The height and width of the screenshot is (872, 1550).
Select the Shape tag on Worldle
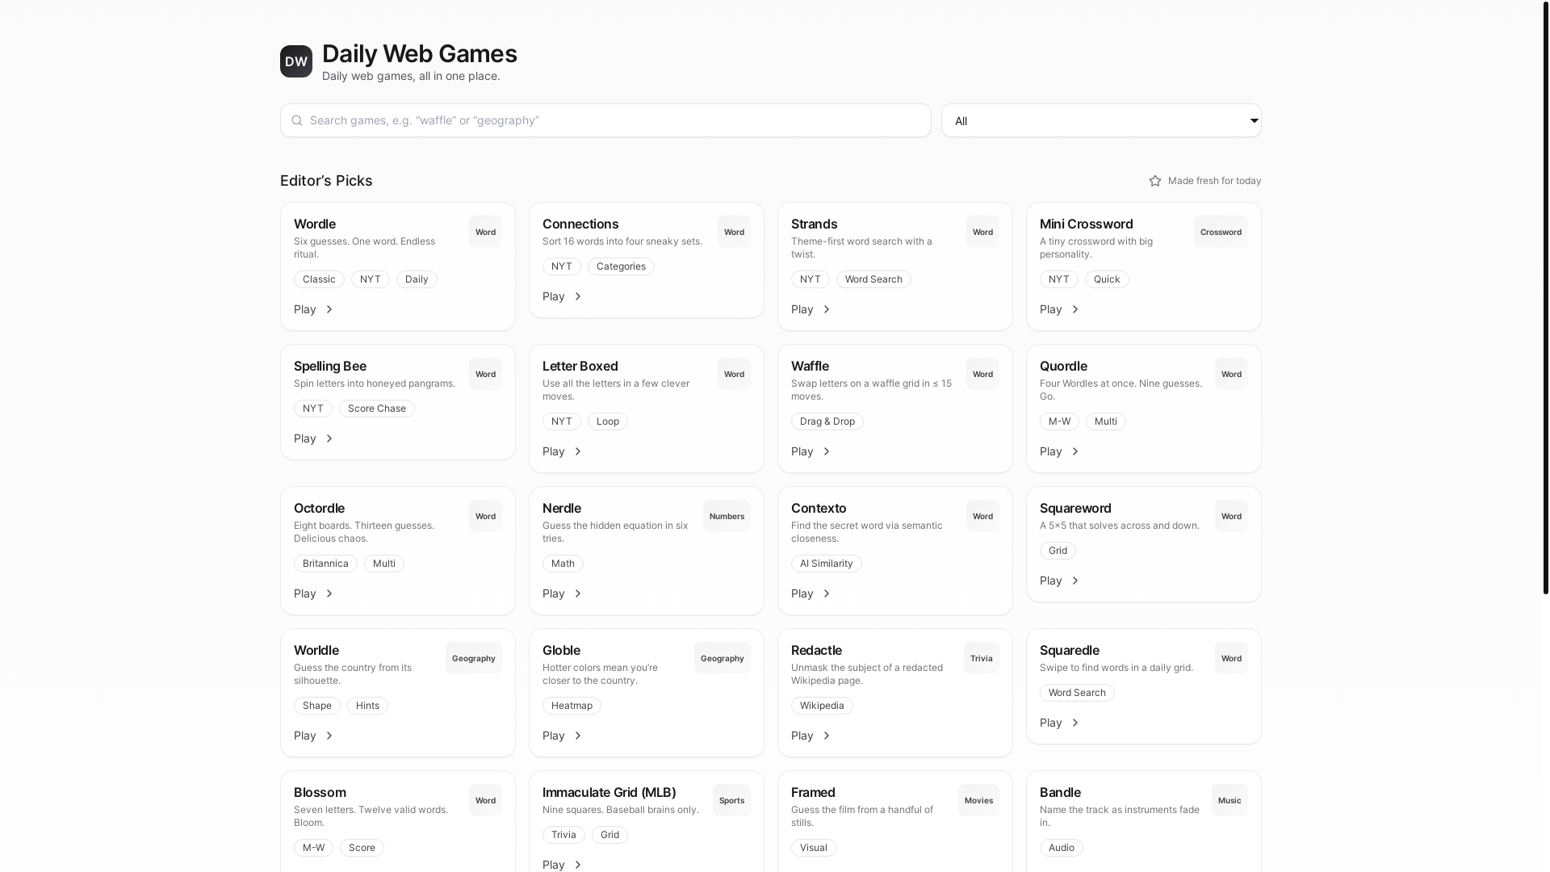tap(317, 706)
